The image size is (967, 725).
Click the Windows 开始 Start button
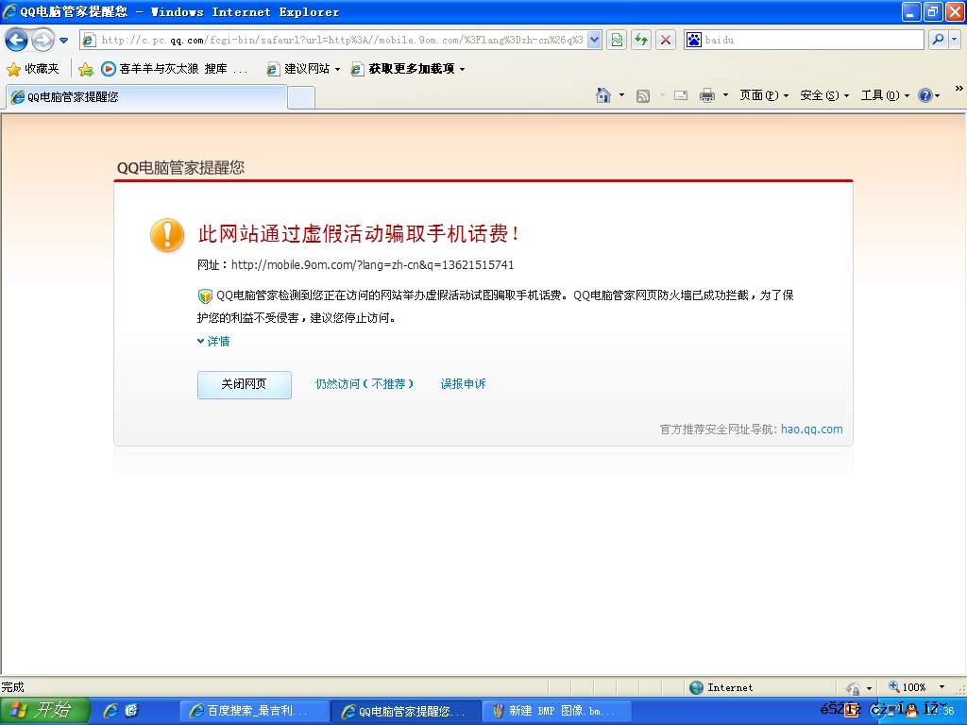click(x=45, y=711)
